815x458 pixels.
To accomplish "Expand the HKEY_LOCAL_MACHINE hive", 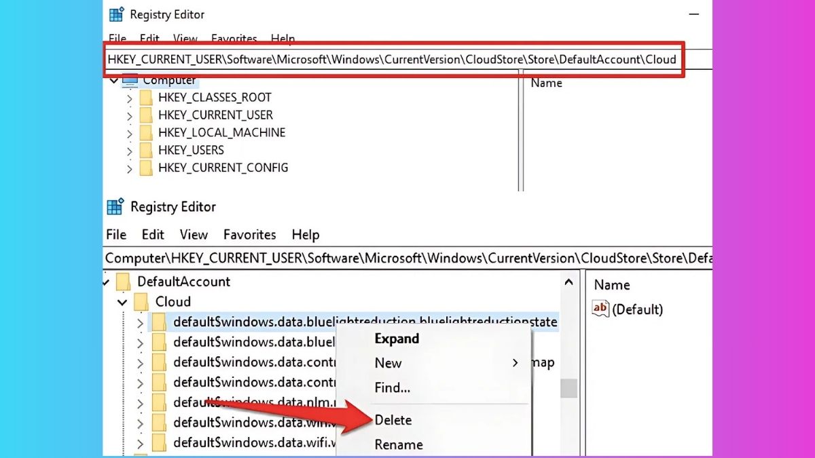I will point(129,134).
